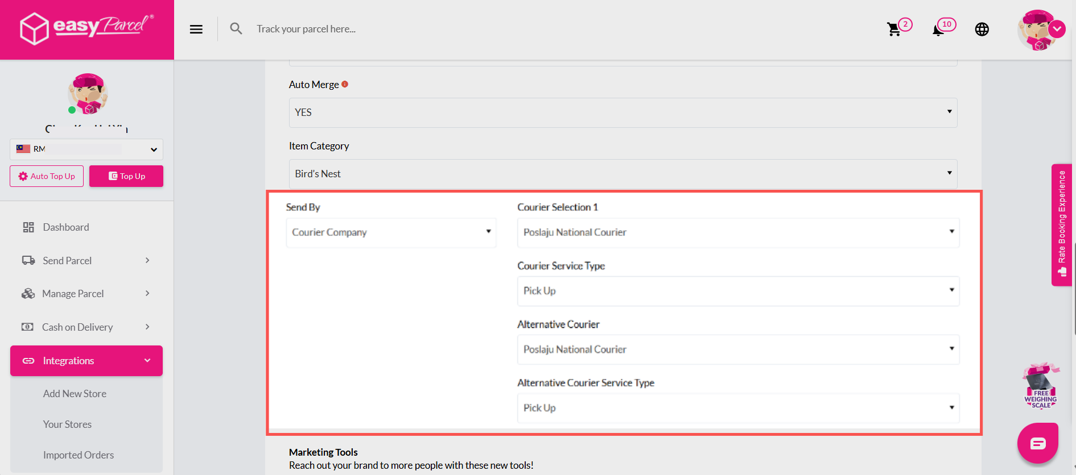Click the Free Weighing Scale promo badge

coord(1041,386)
